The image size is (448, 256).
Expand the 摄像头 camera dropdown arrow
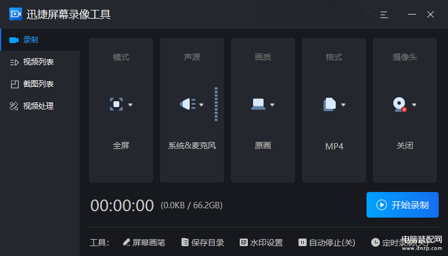pyautogui.click(x=414, y=105)
